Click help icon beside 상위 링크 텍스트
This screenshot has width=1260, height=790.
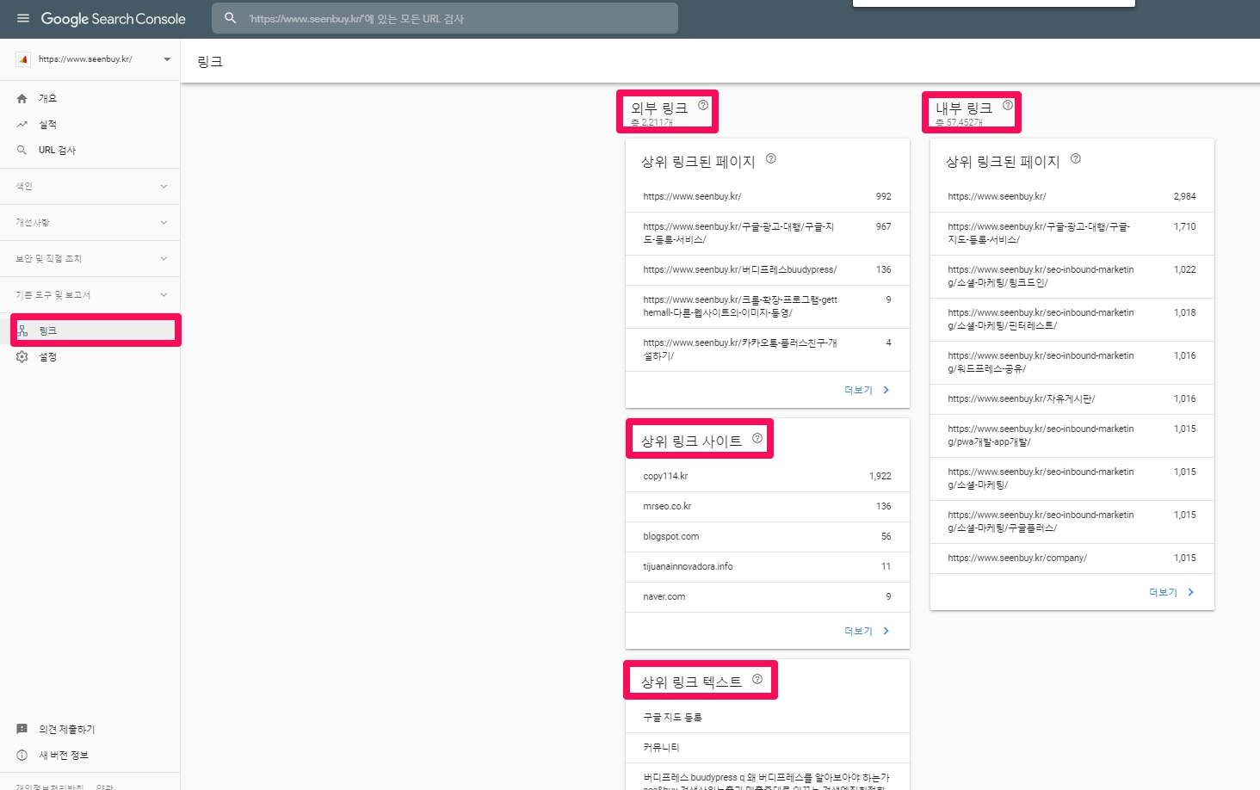757,679
